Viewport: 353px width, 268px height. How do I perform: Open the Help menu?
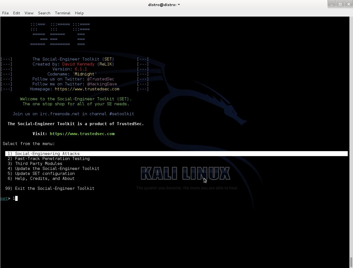(x=79, y=13)
